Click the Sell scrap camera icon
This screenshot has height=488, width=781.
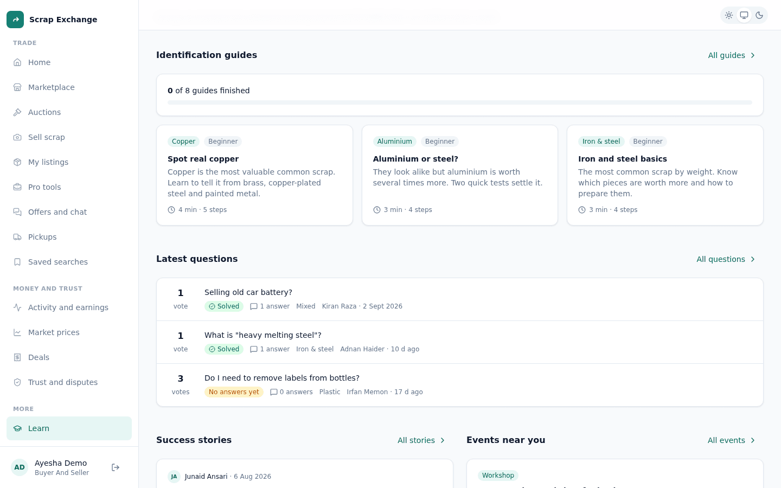[17, 137]
